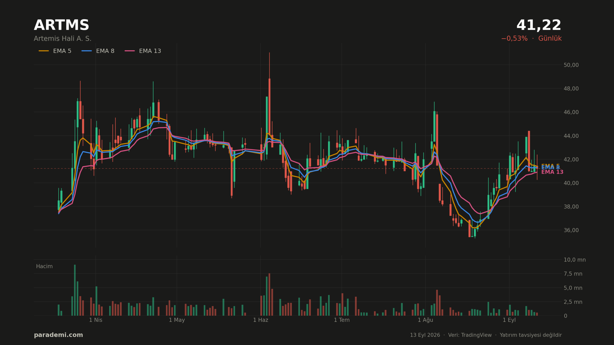
Task: Click the last price 41,22
Action: (x=539, y=25)
